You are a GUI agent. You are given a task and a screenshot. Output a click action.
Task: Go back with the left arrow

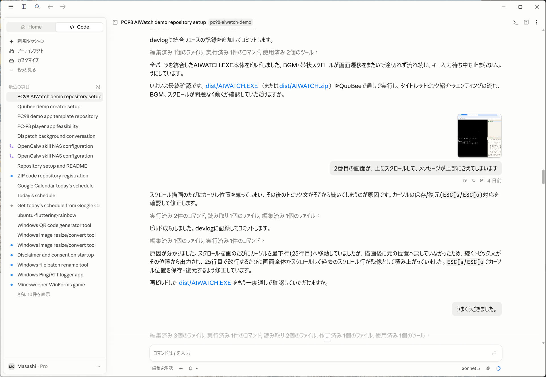coord(50,7)
